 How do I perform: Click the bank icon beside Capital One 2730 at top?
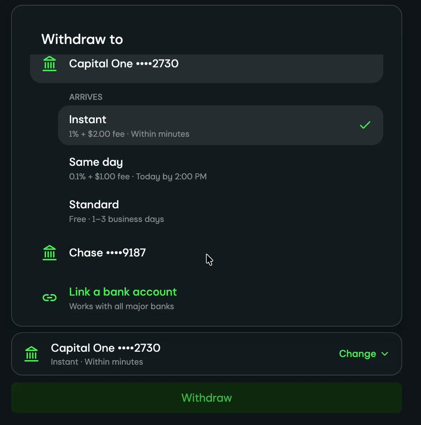pyautogui.click(x=50, y=64)
